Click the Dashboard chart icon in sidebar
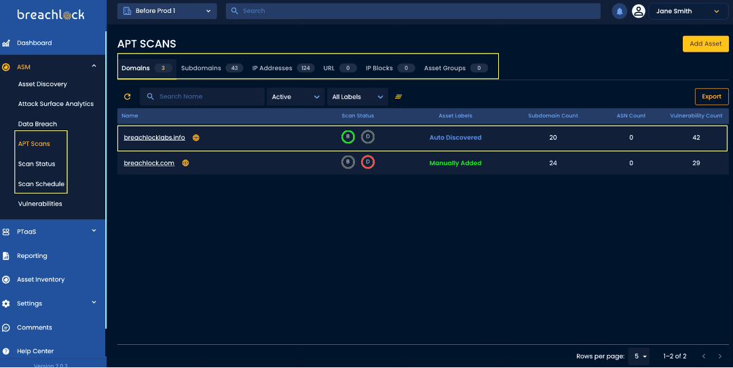The width and height of the screenshot is (733, 368). point(6,43)
